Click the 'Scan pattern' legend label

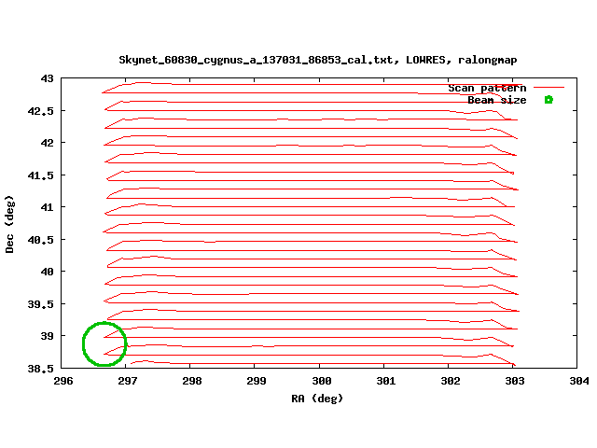(x=487, y=88)
